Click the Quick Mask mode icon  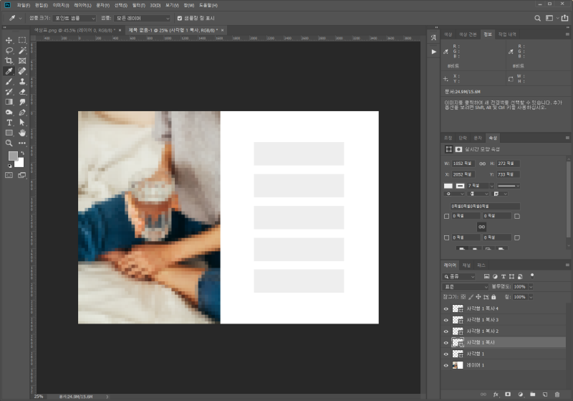tap(9, 175)
